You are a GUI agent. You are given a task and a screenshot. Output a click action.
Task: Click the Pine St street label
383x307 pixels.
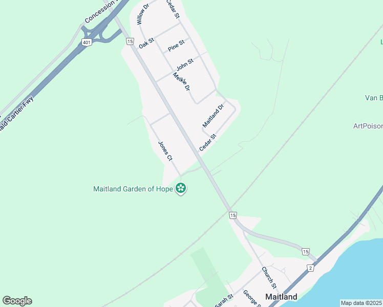[x=176, y=46]
